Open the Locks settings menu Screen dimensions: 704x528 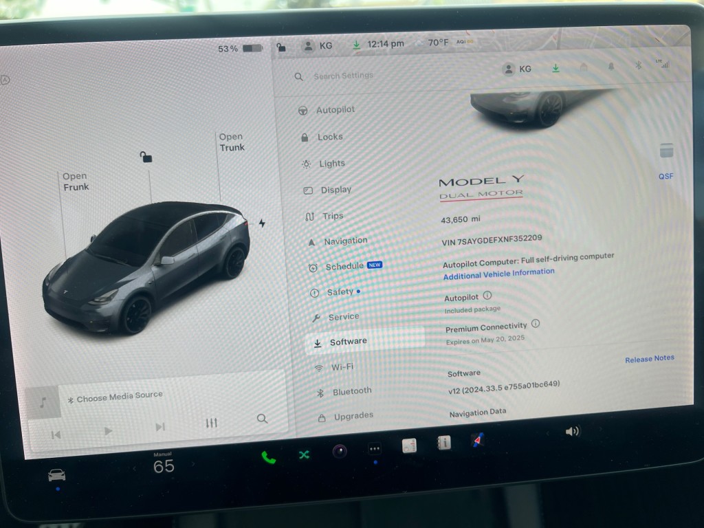322,137
